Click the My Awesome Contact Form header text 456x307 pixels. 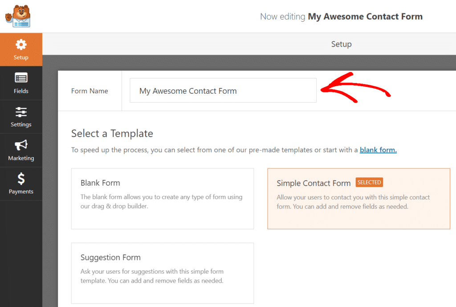pyautogui.click(x=365, y=16)
